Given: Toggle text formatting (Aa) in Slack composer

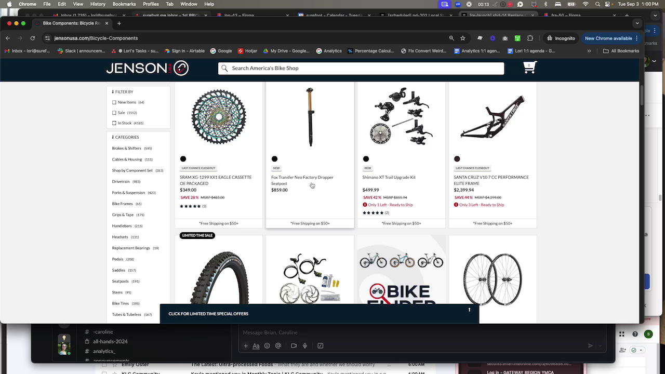Looking at the screenshot, I should coord(256,346).
